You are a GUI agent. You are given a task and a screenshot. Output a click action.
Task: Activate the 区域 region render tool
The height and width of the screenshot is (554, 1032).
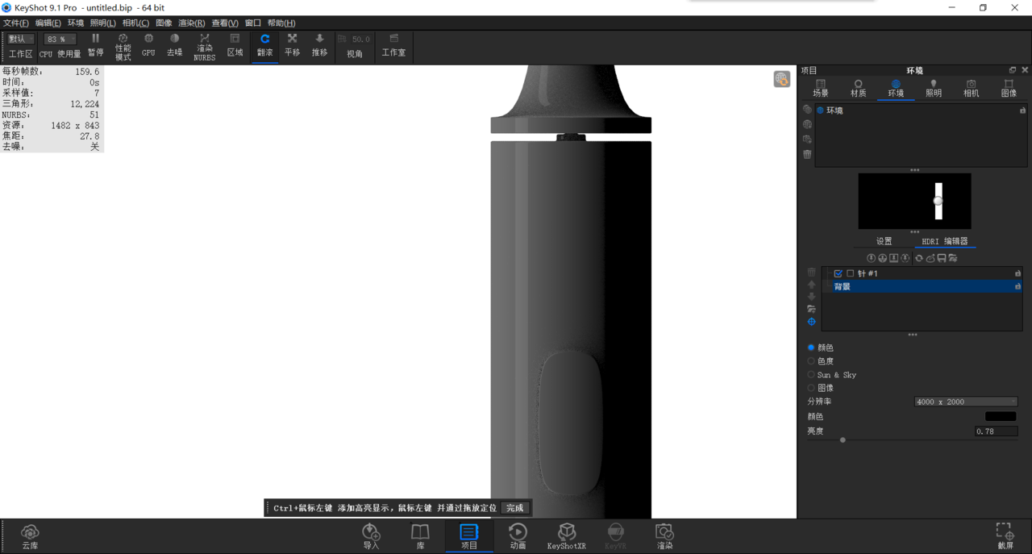coord(235,45)
